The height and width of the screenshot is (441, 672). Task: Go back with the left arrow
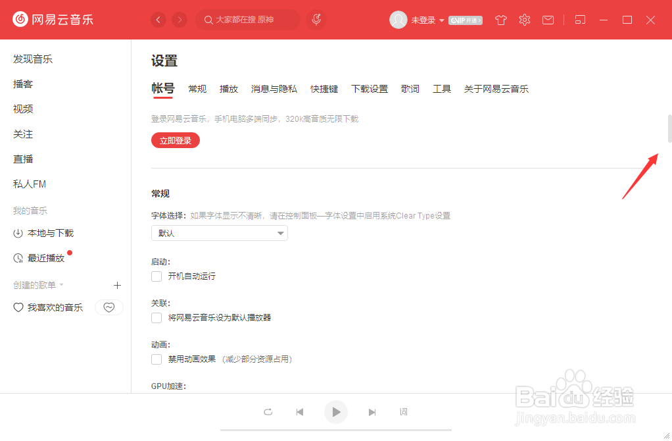[158, 20]
